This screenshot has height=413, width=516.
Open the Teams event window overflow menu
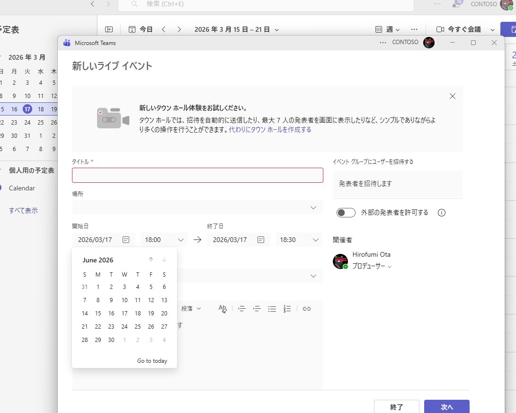[383, 42]
